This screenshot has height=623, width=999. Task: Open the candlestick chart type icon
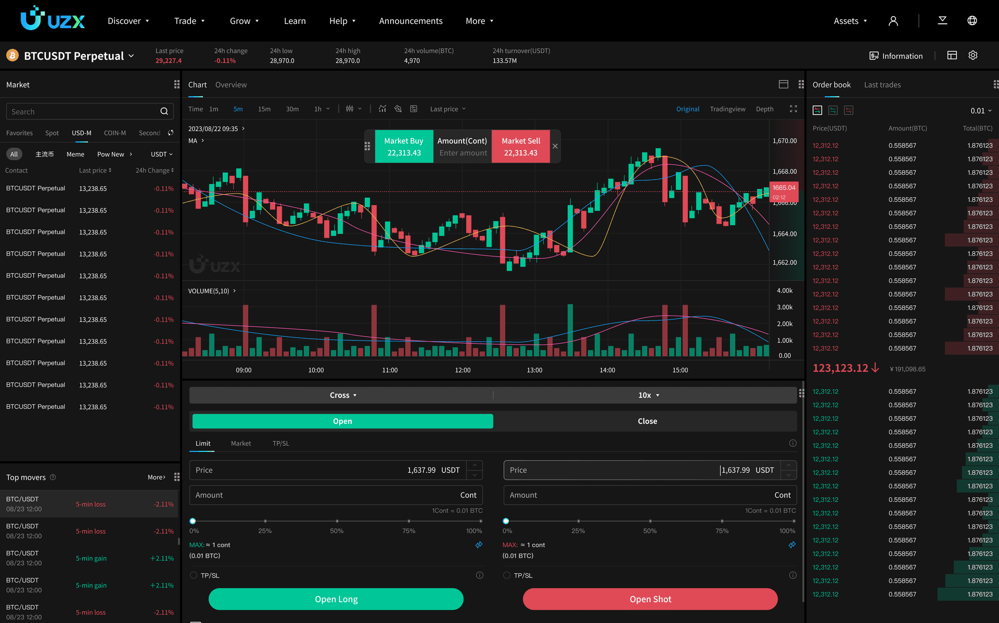[x=350, y=109]
